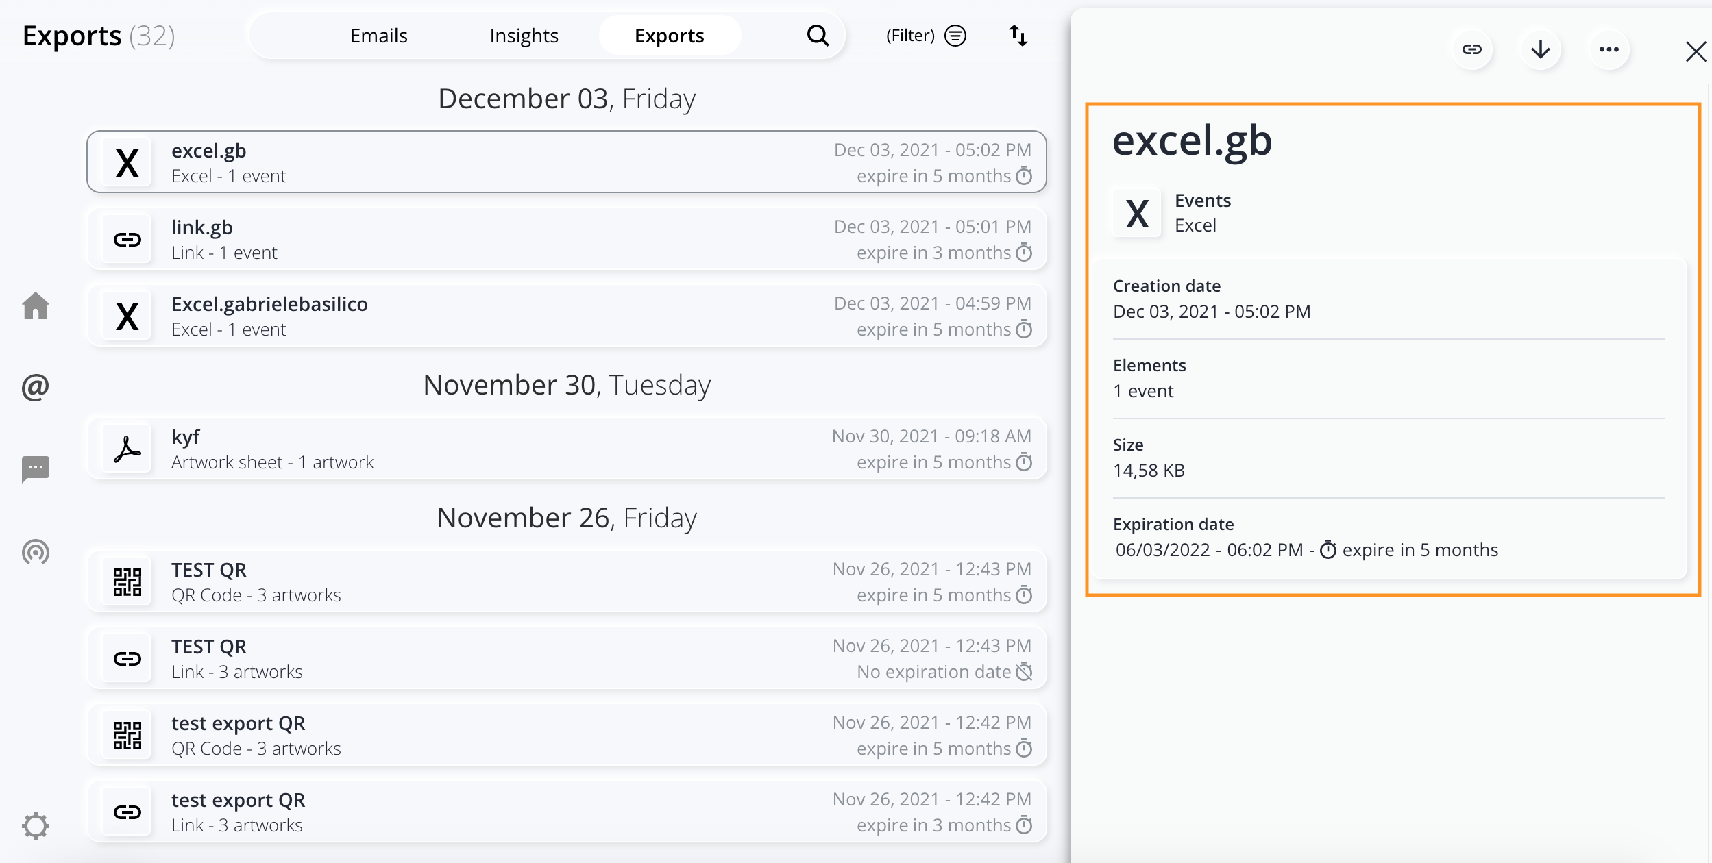Click the 'No expiration date' text

(x=933, y=672)
